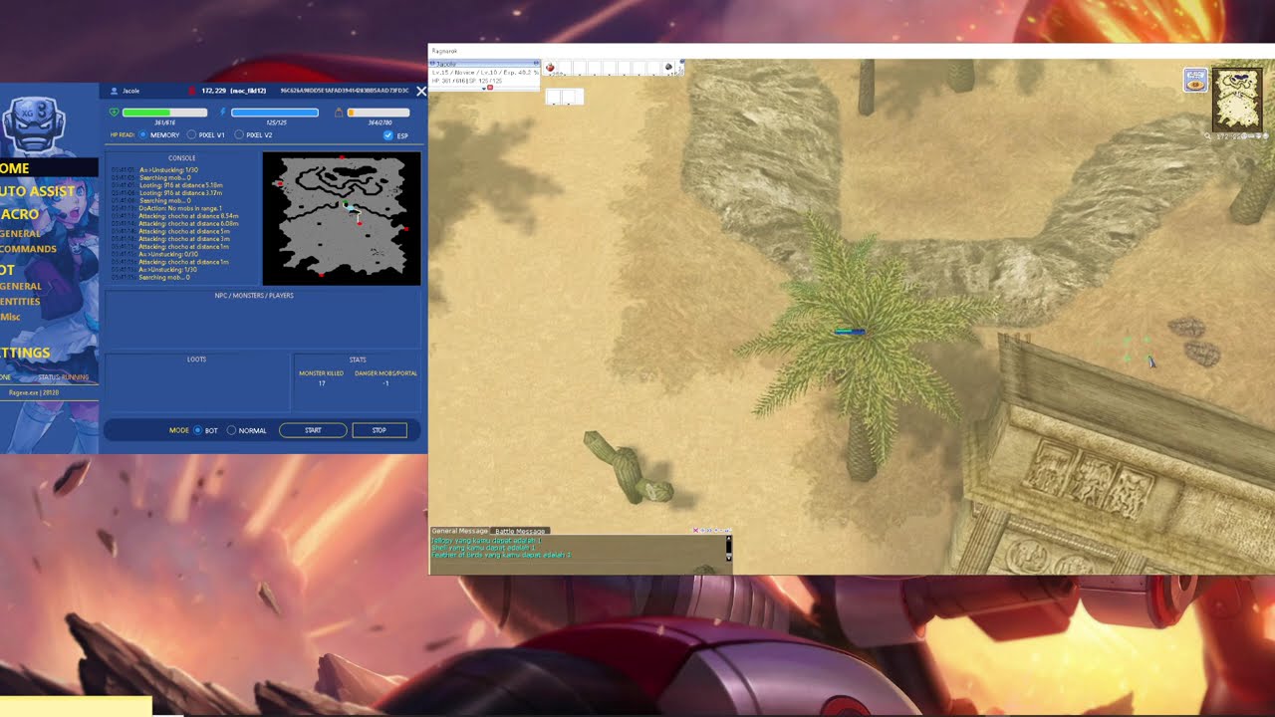Click the round icon at the right of the Jacole title bar
This screenshot has height=717, width=1275.
point(536,64)
